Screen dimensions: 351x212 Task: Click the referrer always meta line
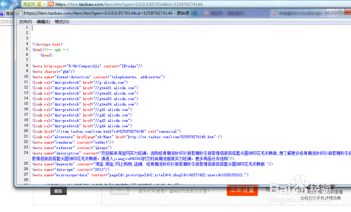pos(72,148)
